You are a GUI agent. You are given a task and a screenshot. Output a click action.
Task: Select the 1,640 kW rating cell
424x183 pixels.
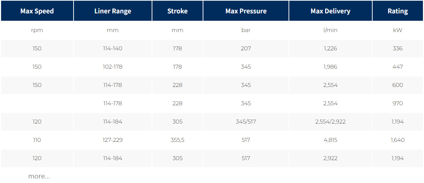[398, 140]
